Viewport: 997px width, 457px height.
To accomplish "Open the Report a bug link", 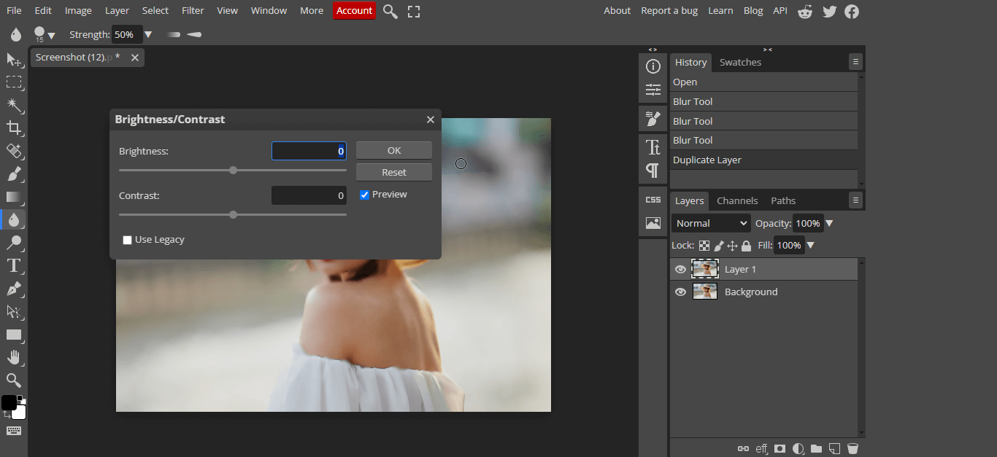I will click(x=669, y=10).
